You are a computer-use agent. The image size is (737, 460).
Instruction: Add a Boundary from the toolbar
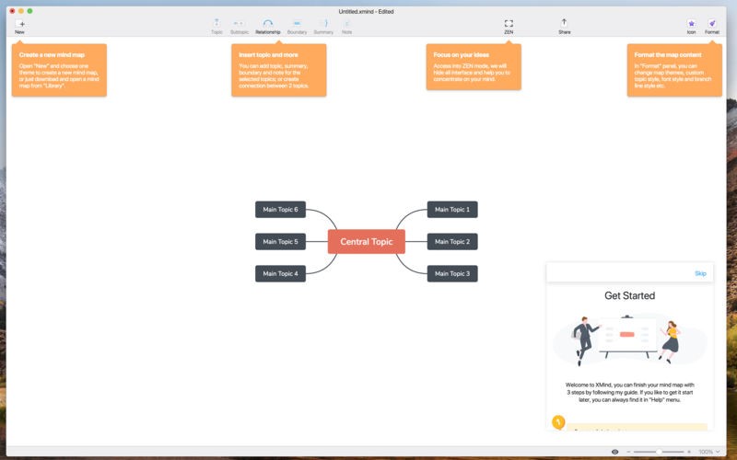coord(297,27)
